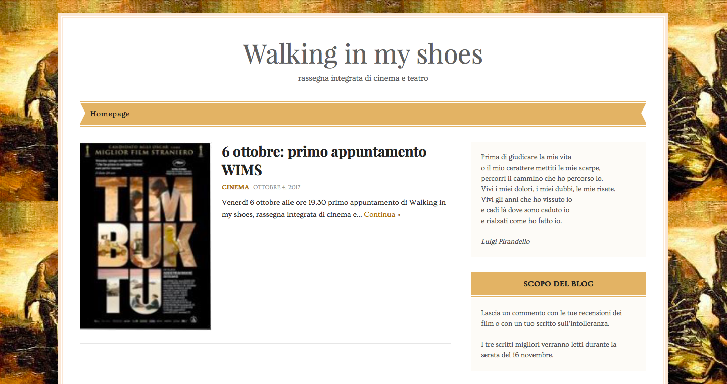
Task: Click the sentence mentioning serata del 16 novembre
Action: click(549, 350)
